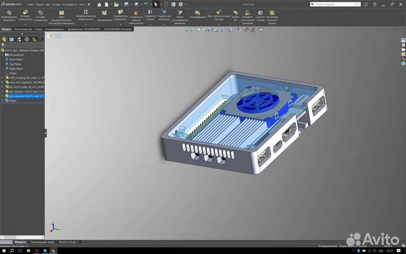The image size is (406, 254).
Task: Open DisplayManager tab icon
Action: 34,39
